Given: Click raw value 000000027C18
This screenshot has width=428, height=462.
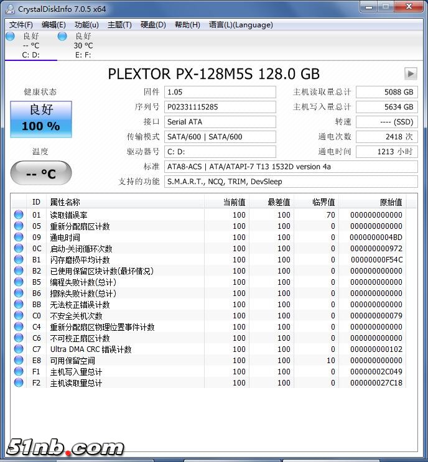Looking at the screenshot, I should (376, 383).
